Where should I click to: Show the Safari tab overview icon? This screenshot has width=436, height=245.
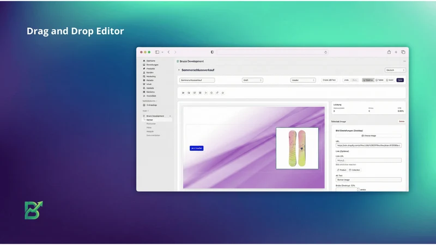click(x=403, y=52)
